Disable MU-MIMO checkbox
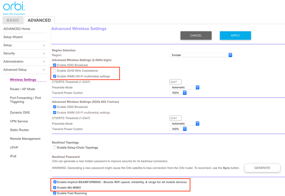This screenshot has width=285, height=196. pyautogui.click(x=55, y=188)
